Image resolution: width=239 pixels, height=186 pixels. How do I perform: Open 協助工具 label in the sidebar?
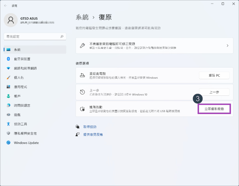pos(21,124)
